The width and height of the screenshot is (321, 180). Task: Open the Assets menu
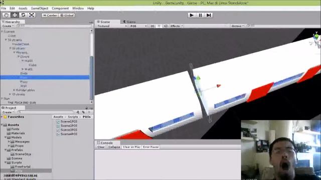(23, 8)
